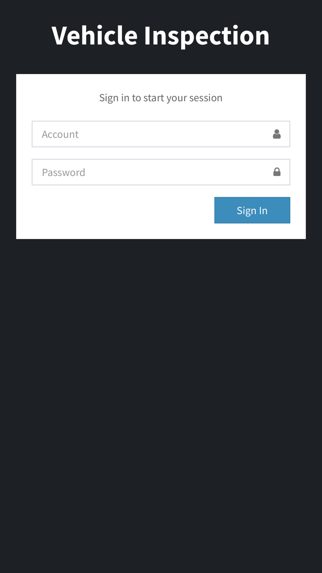Select the Password placeholder text

coord(63,173)
